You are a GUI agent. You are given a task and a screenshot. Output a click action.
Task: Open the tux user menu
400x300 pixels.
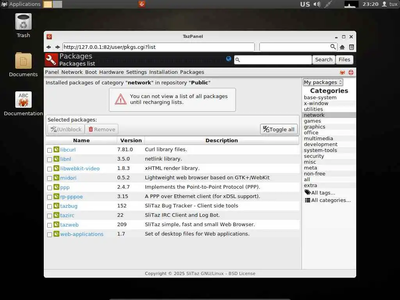389,4
